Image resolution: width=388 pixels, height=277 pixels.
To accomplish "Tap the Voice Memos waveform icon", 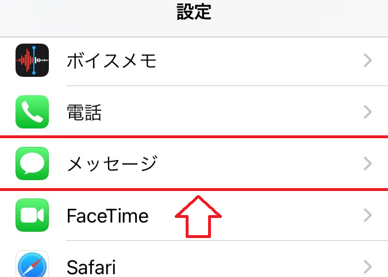I will click(32, 60).
